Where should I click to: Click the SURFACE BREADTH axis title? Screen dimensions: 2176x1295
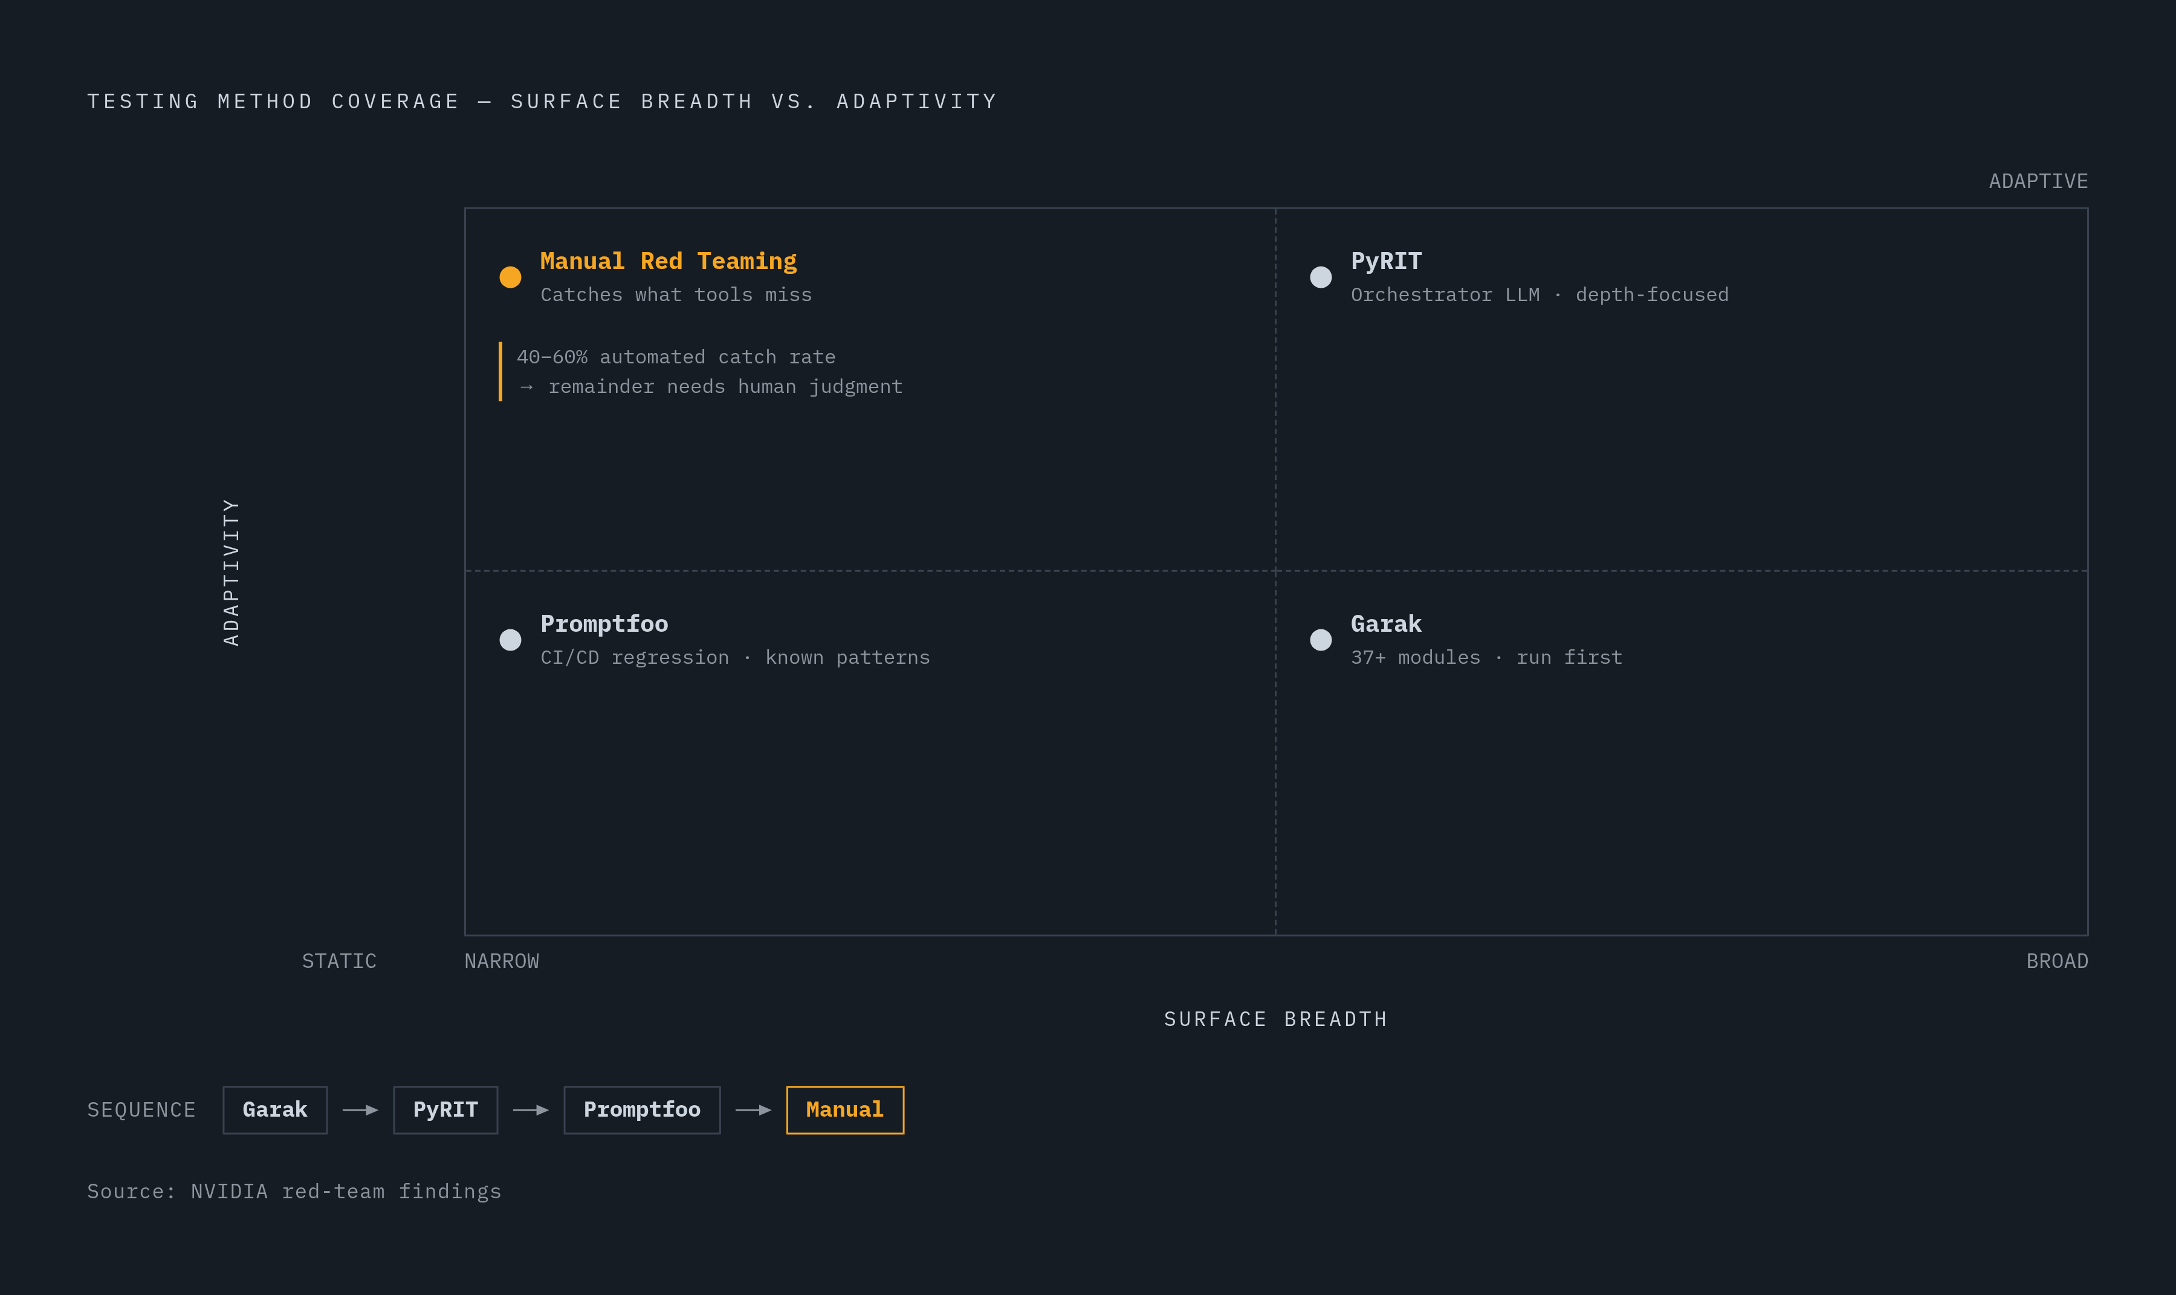coord(1275,1019)
